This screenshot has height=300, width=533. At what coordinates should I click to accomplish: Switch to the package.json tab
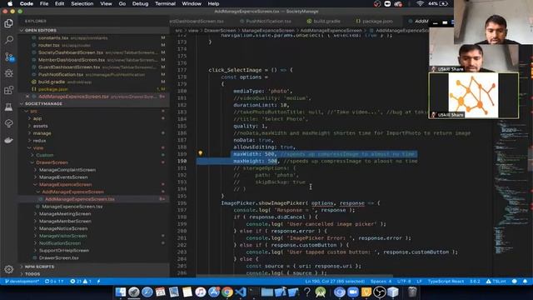click(374, 21)
